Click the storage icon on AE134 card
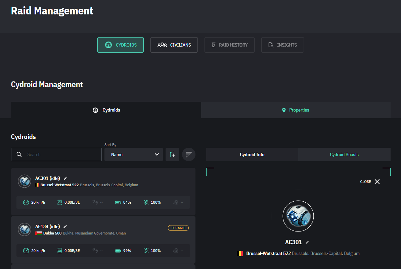This screenshot has height=269, width=401. [x=60, y=251]
